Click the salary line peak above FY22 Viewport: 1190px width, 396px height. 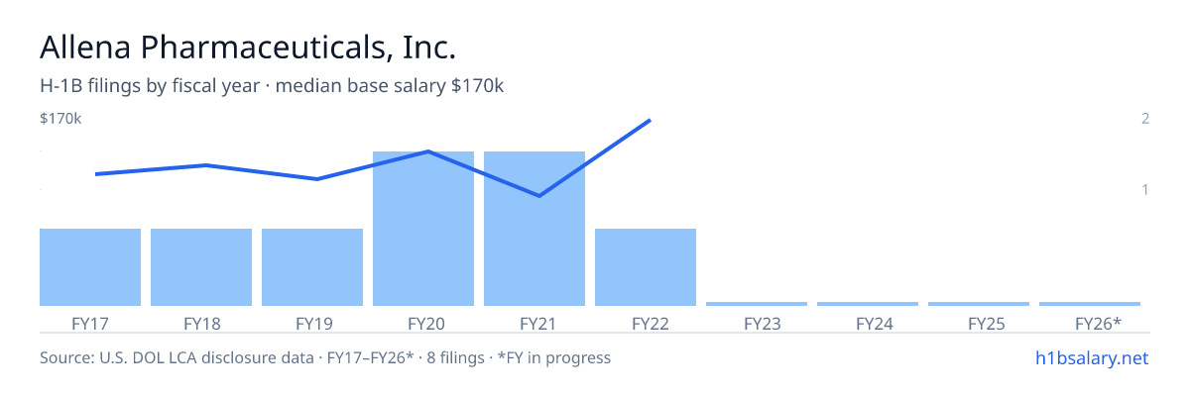tap(649, 121)
